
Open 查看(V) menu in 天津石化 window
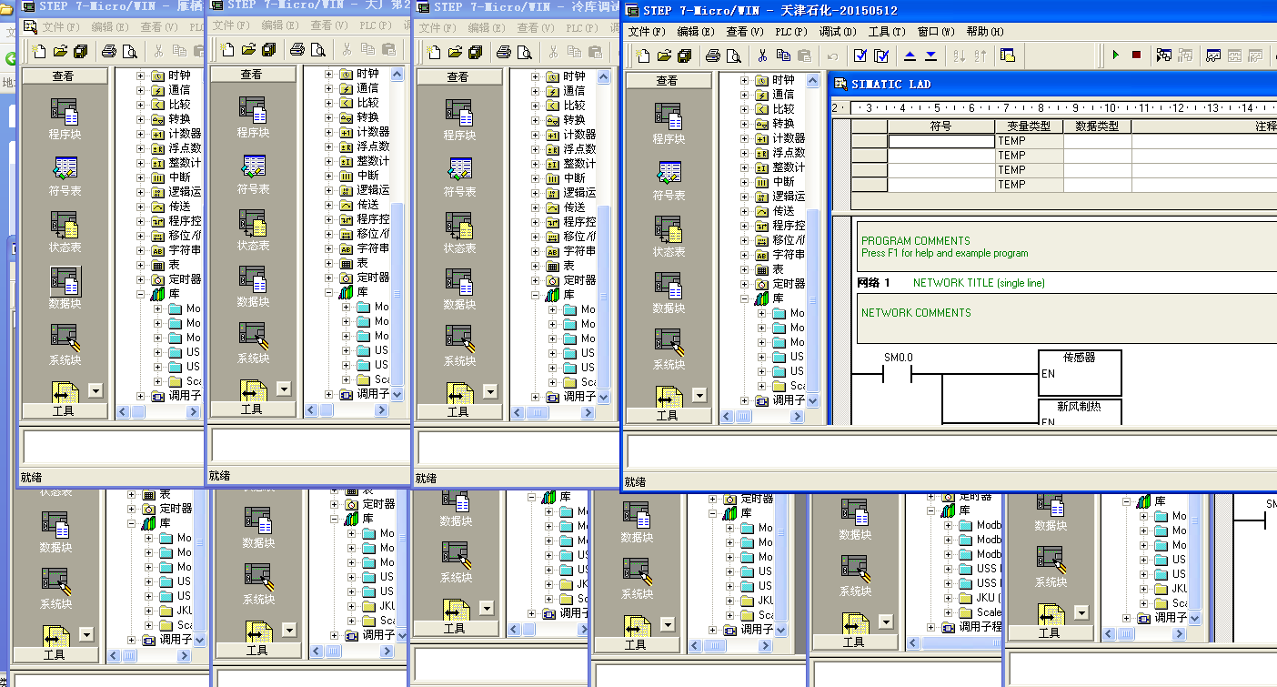(744, 32)
